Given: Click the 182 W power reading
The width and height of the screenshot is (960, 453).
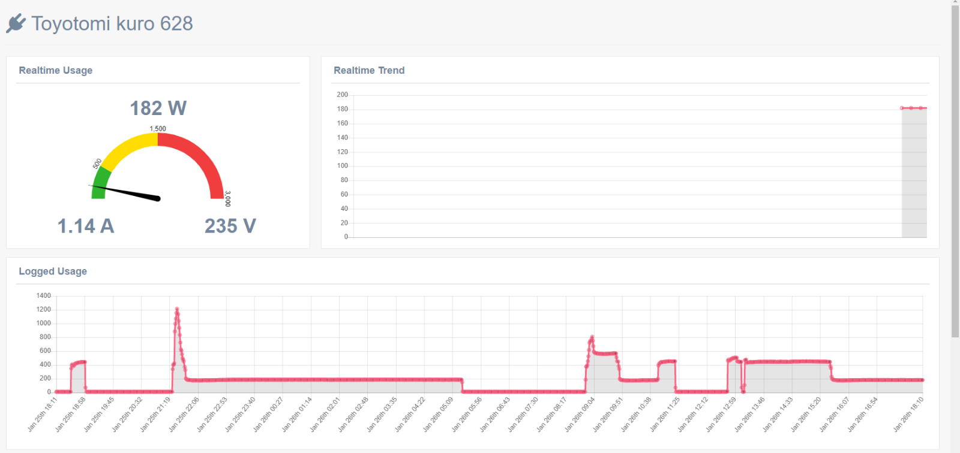Looking at the screenshot, I should tap(158, 108).
